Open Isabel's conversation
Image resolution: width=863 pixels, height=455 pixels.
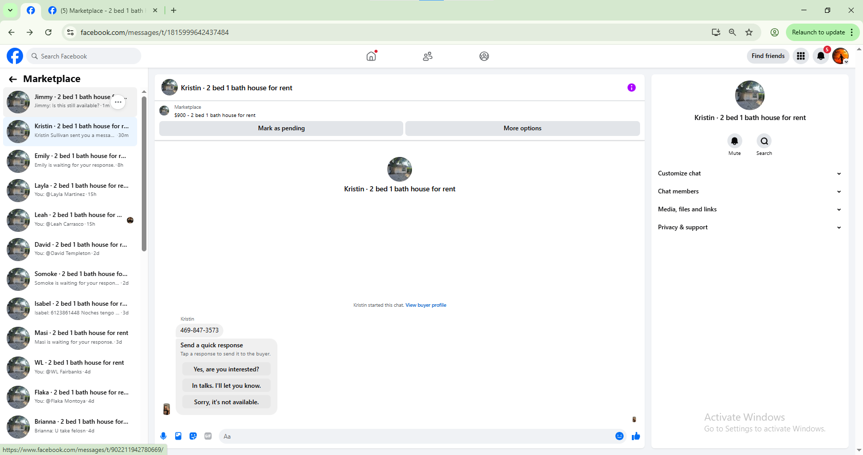pos(70,308)
